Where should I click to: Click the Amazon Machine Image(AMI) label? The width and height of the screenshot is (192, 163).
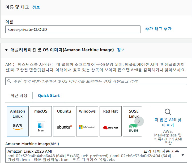(32, 144)
